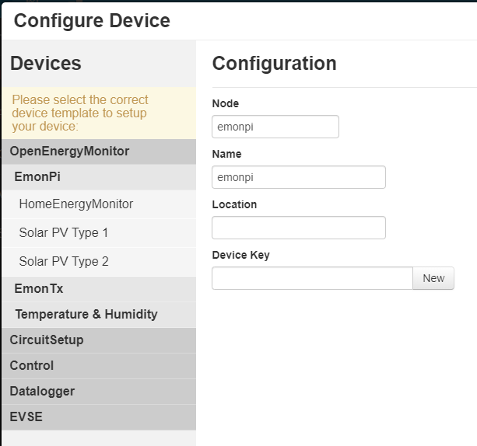Screen dimensions: 477x446
Task: Open the CircuitSetup device group
Action: [99, 340]
